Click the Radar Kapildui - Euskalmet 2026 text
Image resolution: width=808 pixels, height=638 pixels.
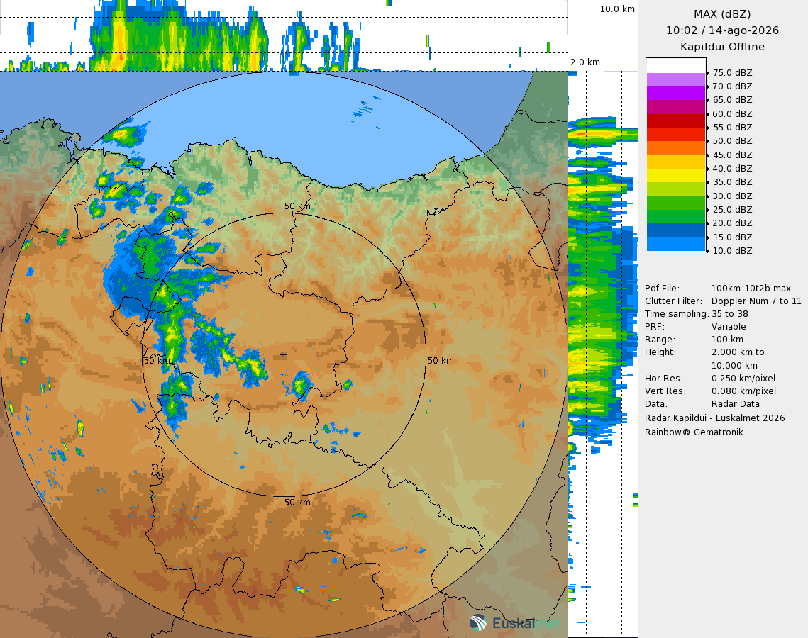coord(715,418)
